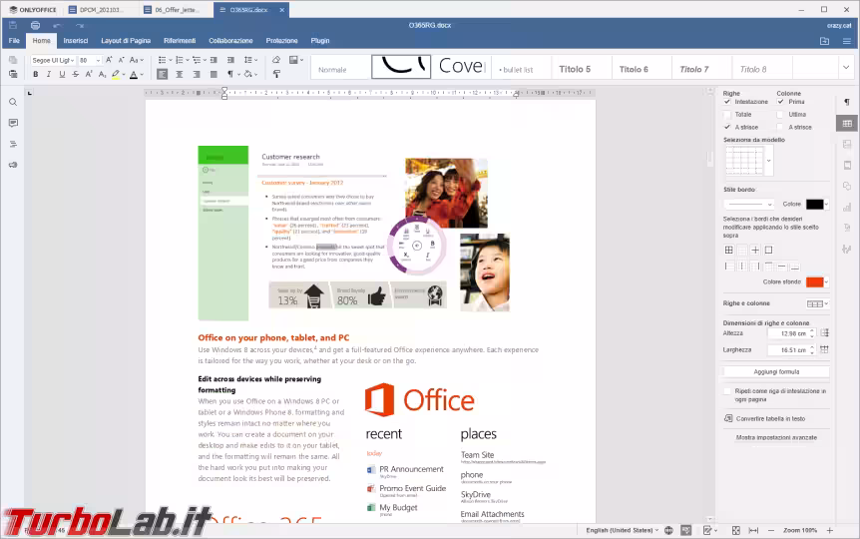The image size is (860, 539).
Task: Open the navigation headings panel
Action: coord(13,144)
